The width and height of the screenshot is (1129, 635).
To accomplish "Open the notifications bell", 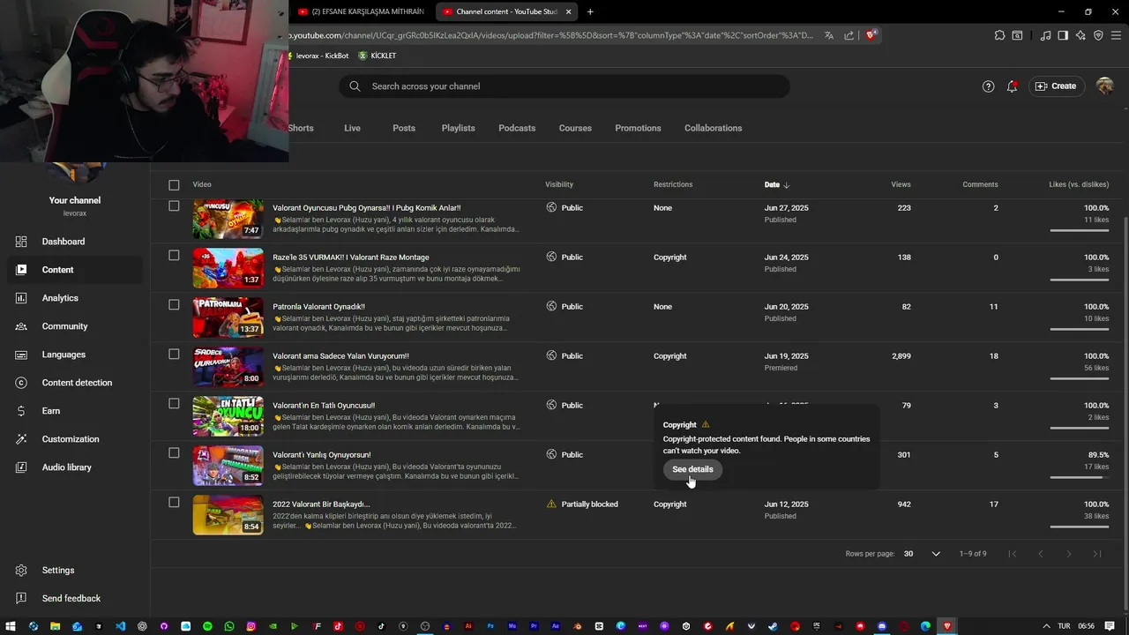I will 1012,86.
